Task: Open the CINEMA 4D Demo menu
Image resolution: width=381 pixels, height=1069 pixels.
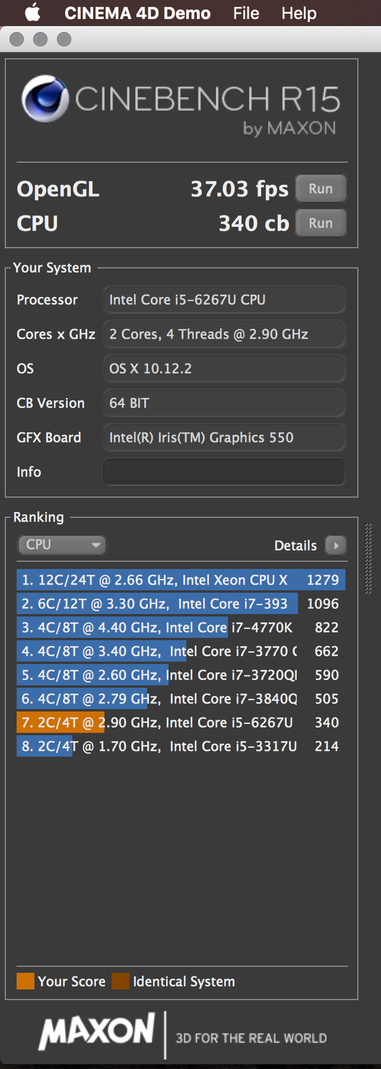Action: [137, 13]
